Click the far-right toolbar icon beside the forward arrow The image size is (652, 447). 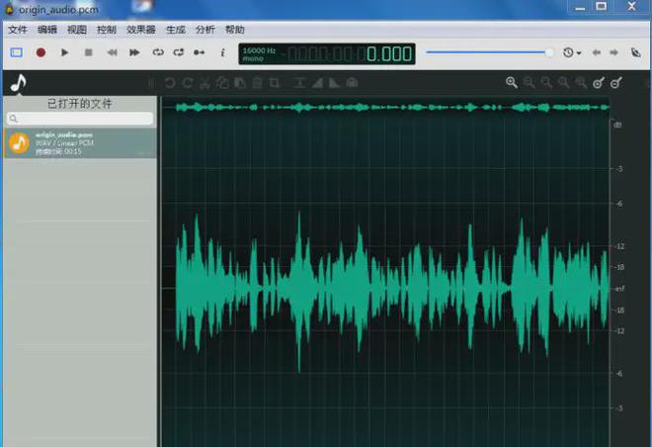(636, 52)
